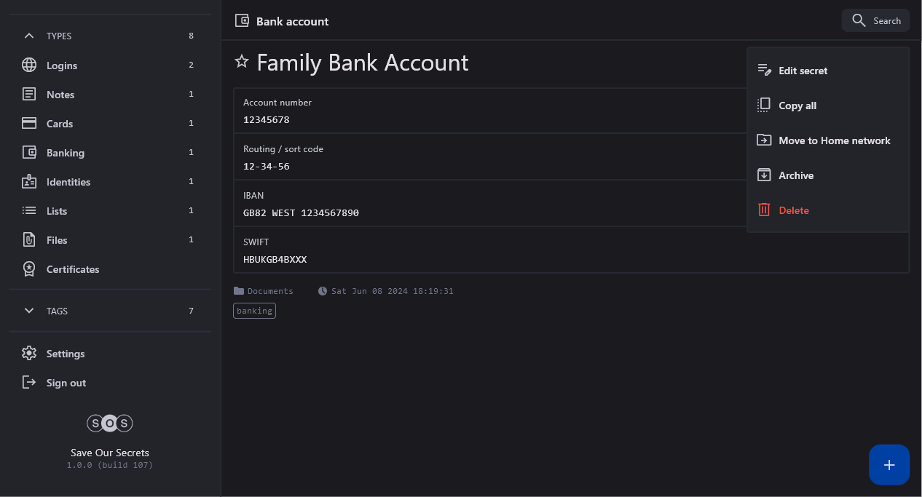Screen dimensions: 922x497
Task: Open the Logins globe icon
Action: pos(29,65)
